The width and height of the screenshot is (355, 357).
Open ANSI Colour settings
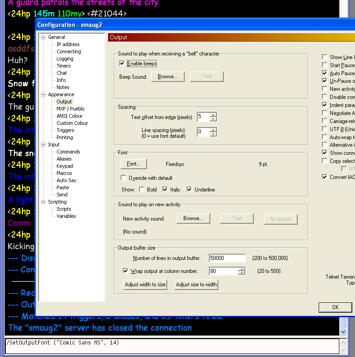click(x=69, y=116)
